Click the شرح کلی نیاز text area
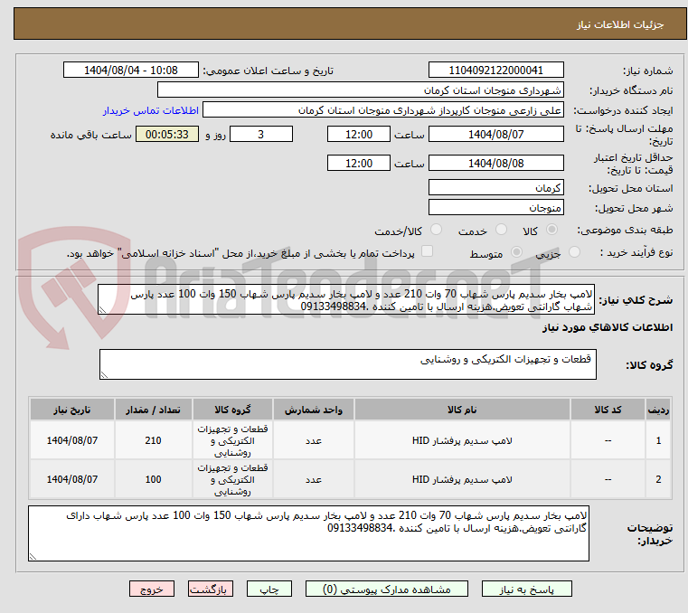Viewport: 688px width, 613px height. [x=346, y=299]
